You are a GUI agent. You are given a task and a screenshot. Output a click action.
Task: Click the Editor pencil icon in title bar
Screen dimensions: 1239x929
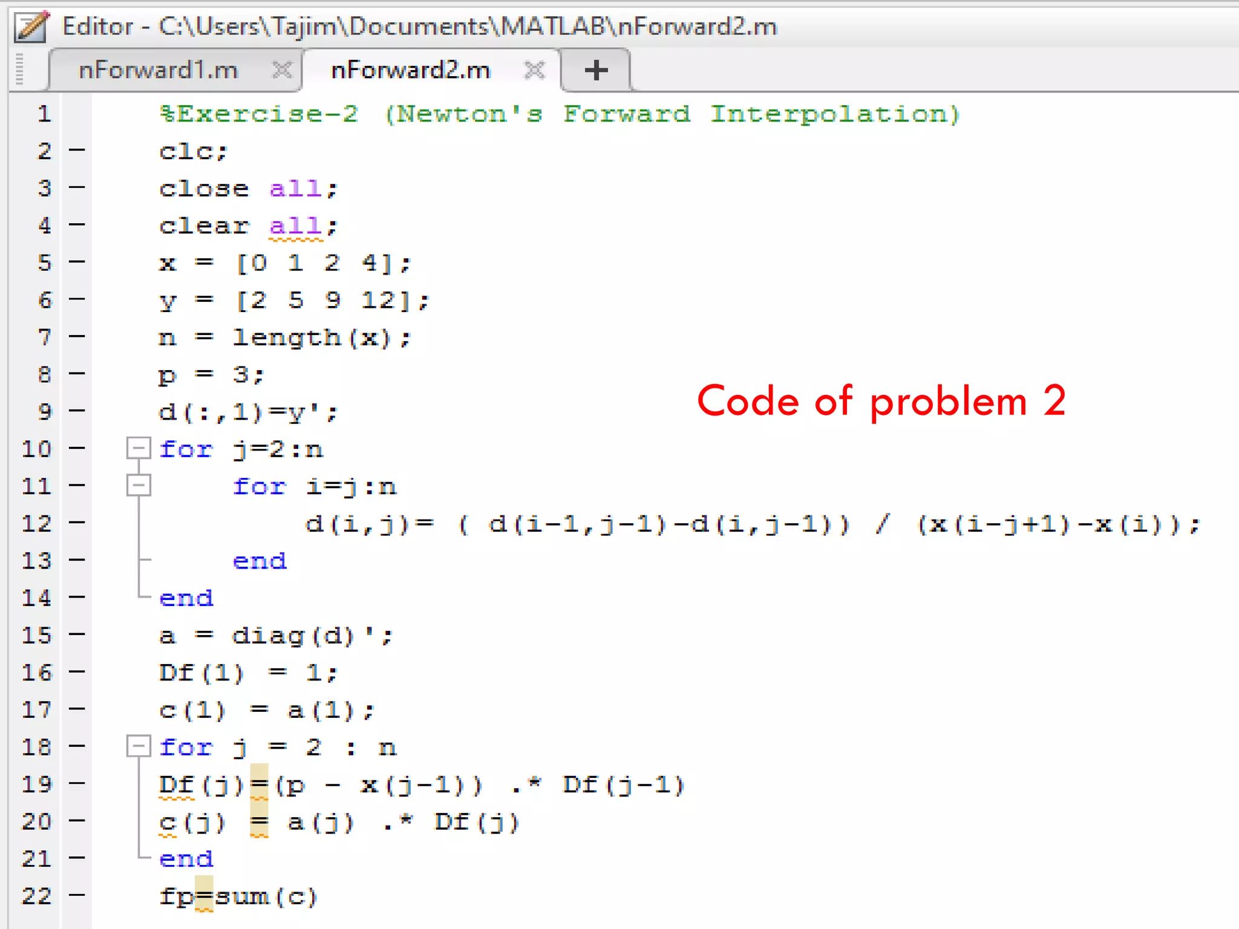pos(31,27)
